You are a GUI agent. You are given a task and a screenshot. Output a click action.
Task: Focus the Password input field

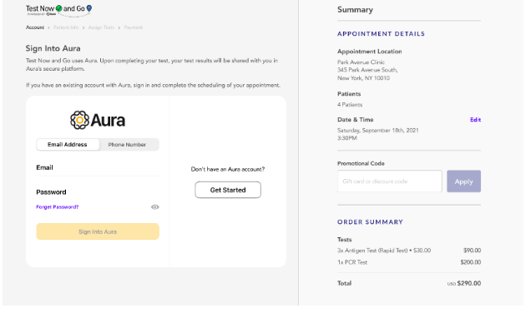(x=98, y=192)
